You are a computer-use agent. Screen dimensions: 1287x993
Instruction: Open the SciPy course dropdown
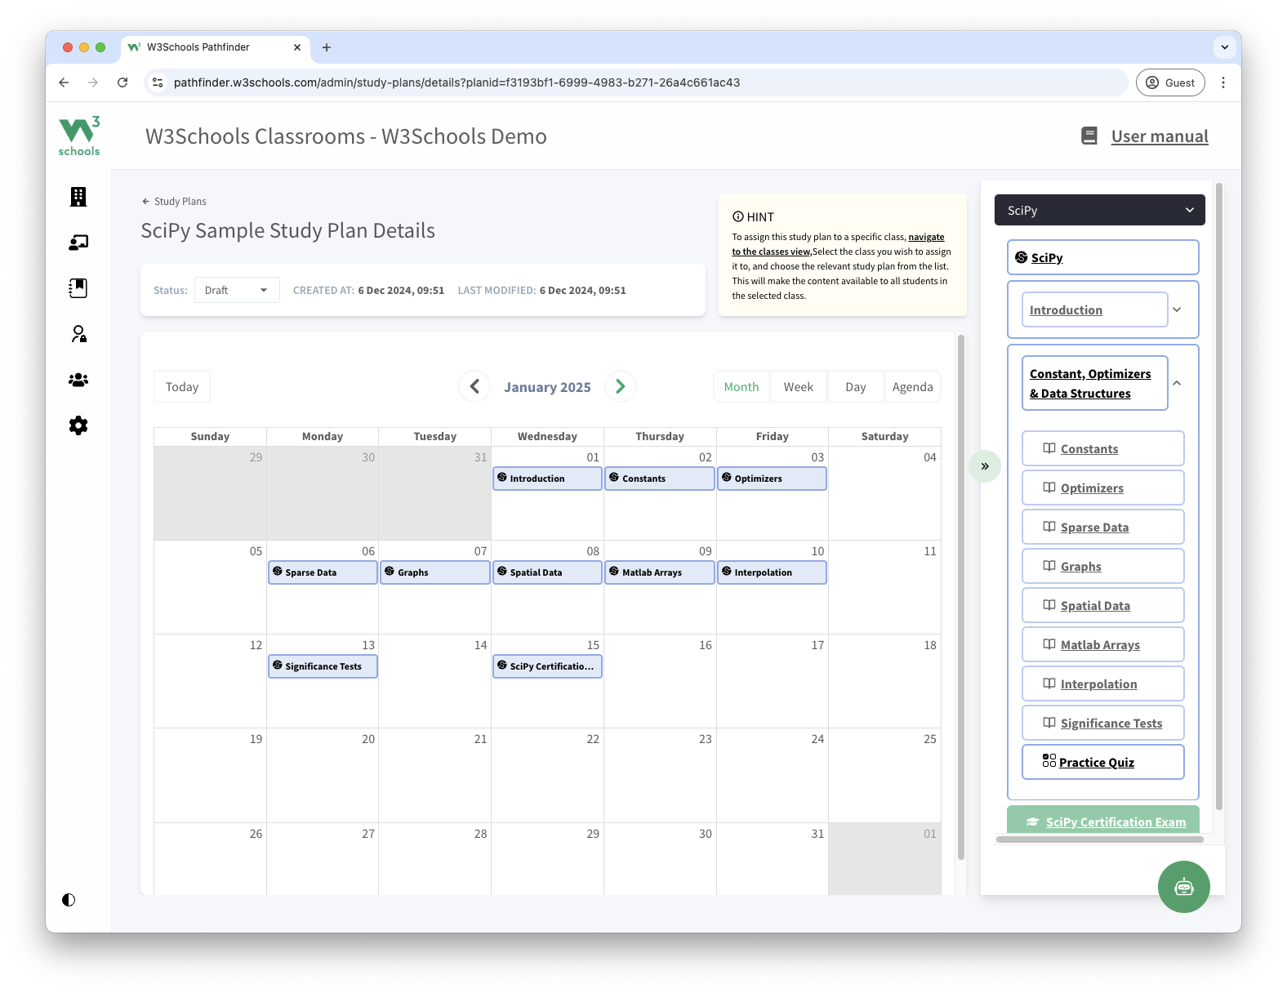[x=1099, y=210]
